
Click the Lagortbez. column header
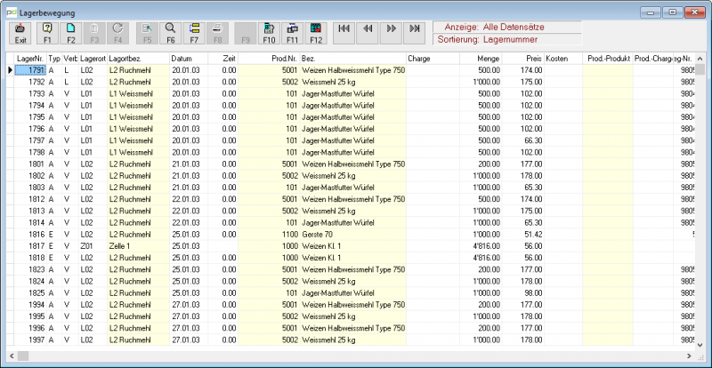coord(139,59)
